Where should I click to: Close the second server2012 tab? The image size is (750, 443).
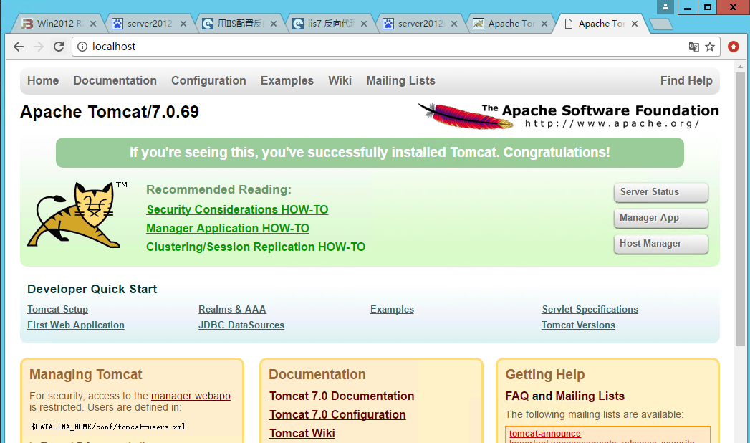tap(454, 24)
